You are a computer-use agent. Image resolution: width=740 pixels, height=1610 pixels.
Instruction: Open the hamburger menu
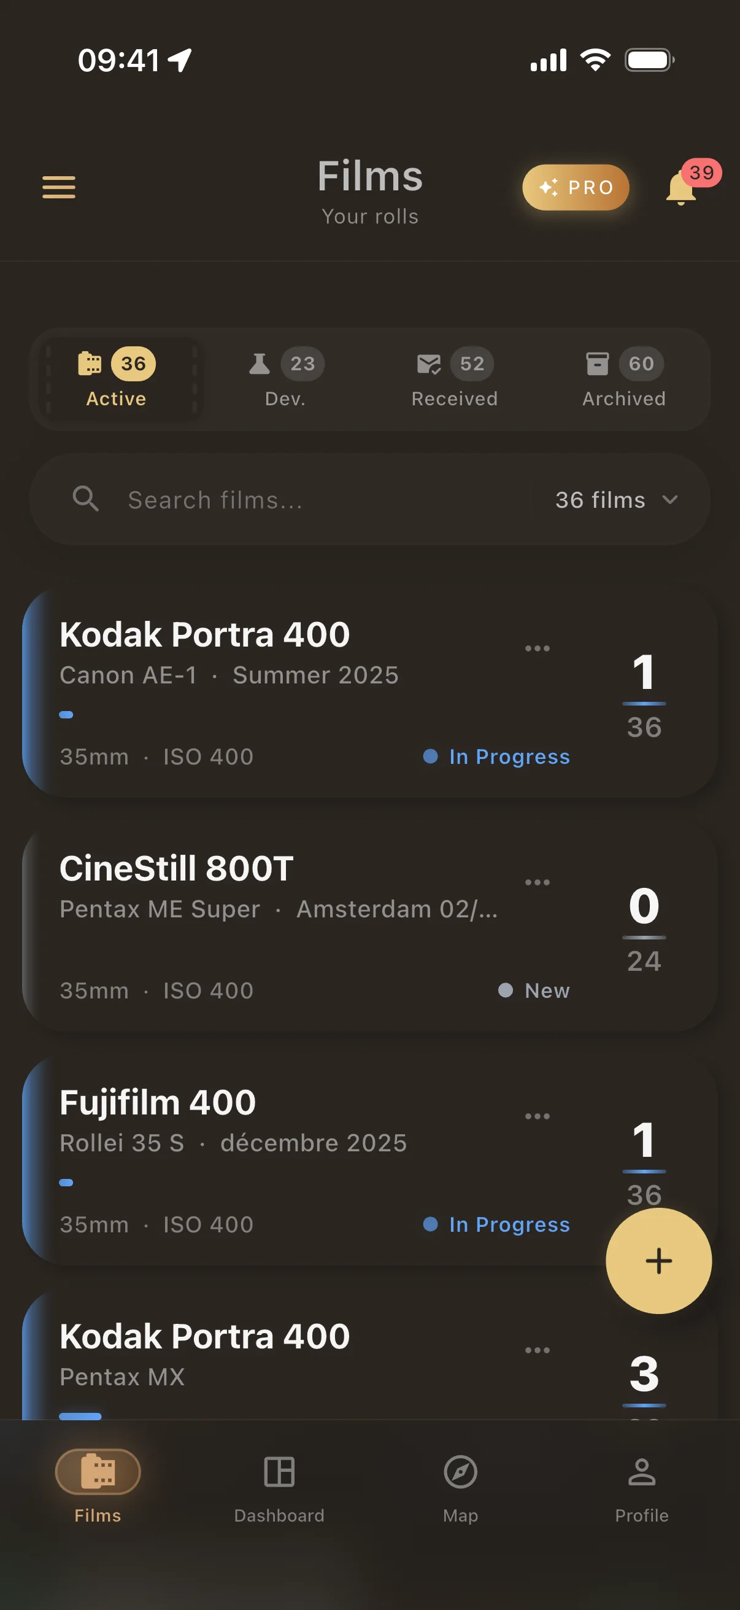click(x=59, y=187)
